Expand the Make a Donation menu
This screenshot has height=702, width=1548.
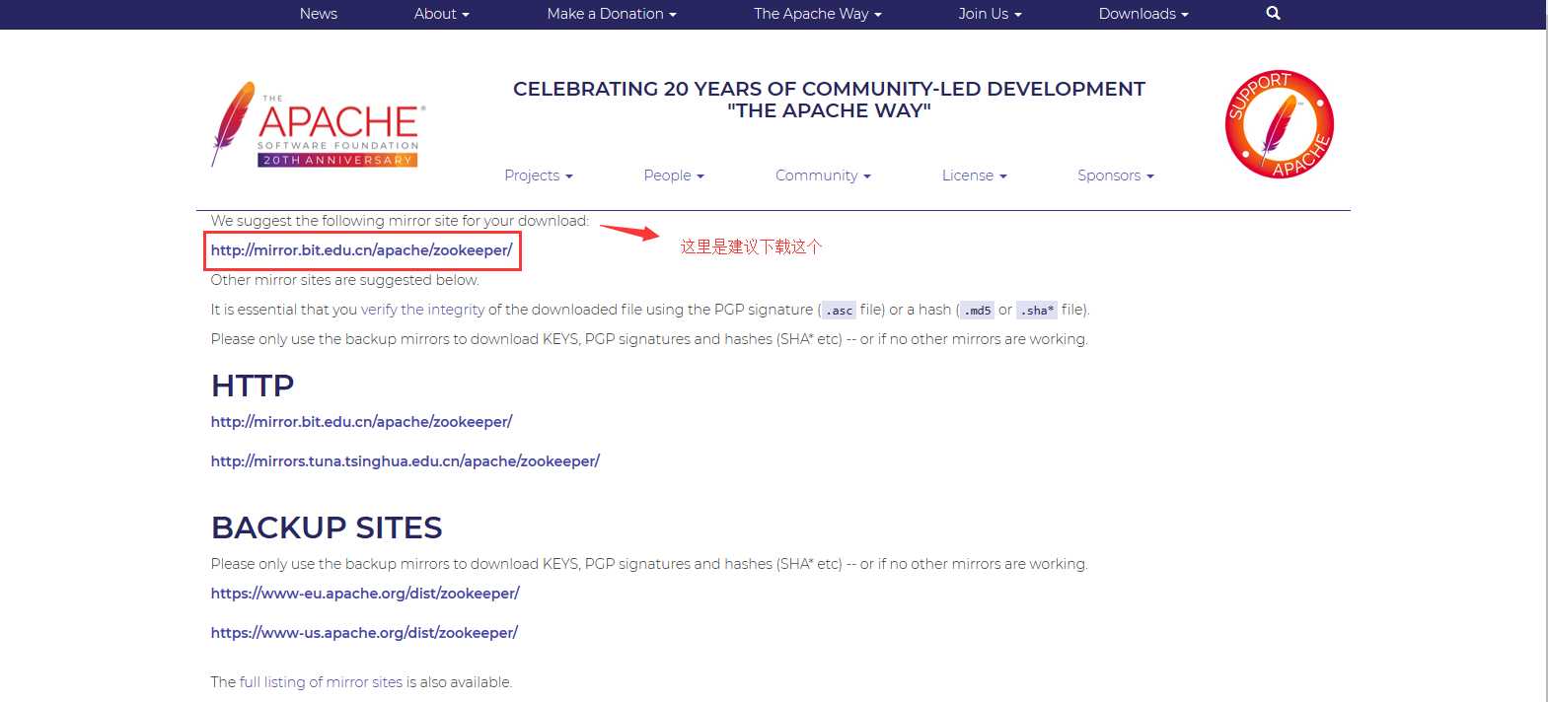[x=612, y=14]
